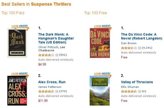Open The Da Vinci Code cover image

(x=100, y=43)
